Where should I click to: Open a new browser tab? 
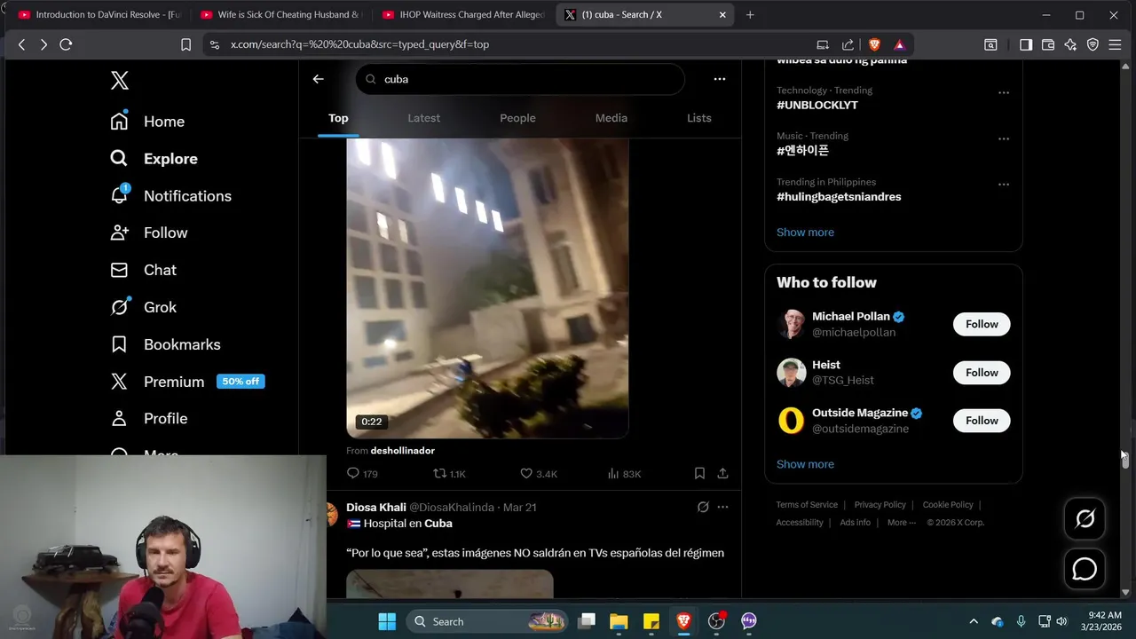click(750, 15)
